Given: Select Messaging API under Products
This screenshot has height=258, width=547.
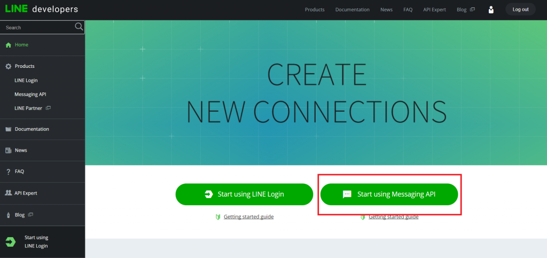Looking at the screenshot, I should [30, 94].
